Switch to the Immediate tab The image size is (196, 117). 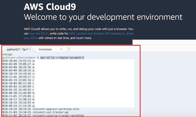click(x=45, y=49)
